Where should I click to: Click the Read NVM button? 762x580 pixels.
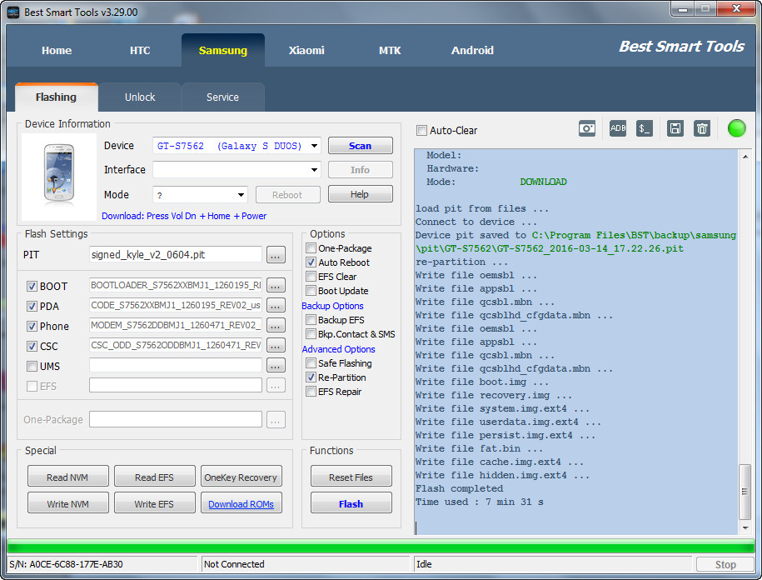(67, 477)
